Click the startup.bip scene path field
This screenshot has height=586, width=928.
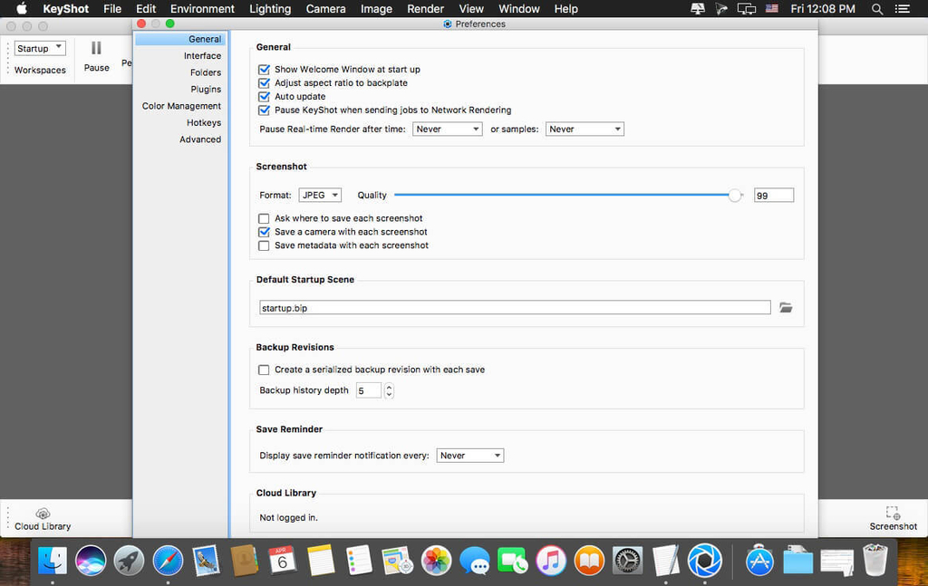pyautogui.click(x=515, y=307)
